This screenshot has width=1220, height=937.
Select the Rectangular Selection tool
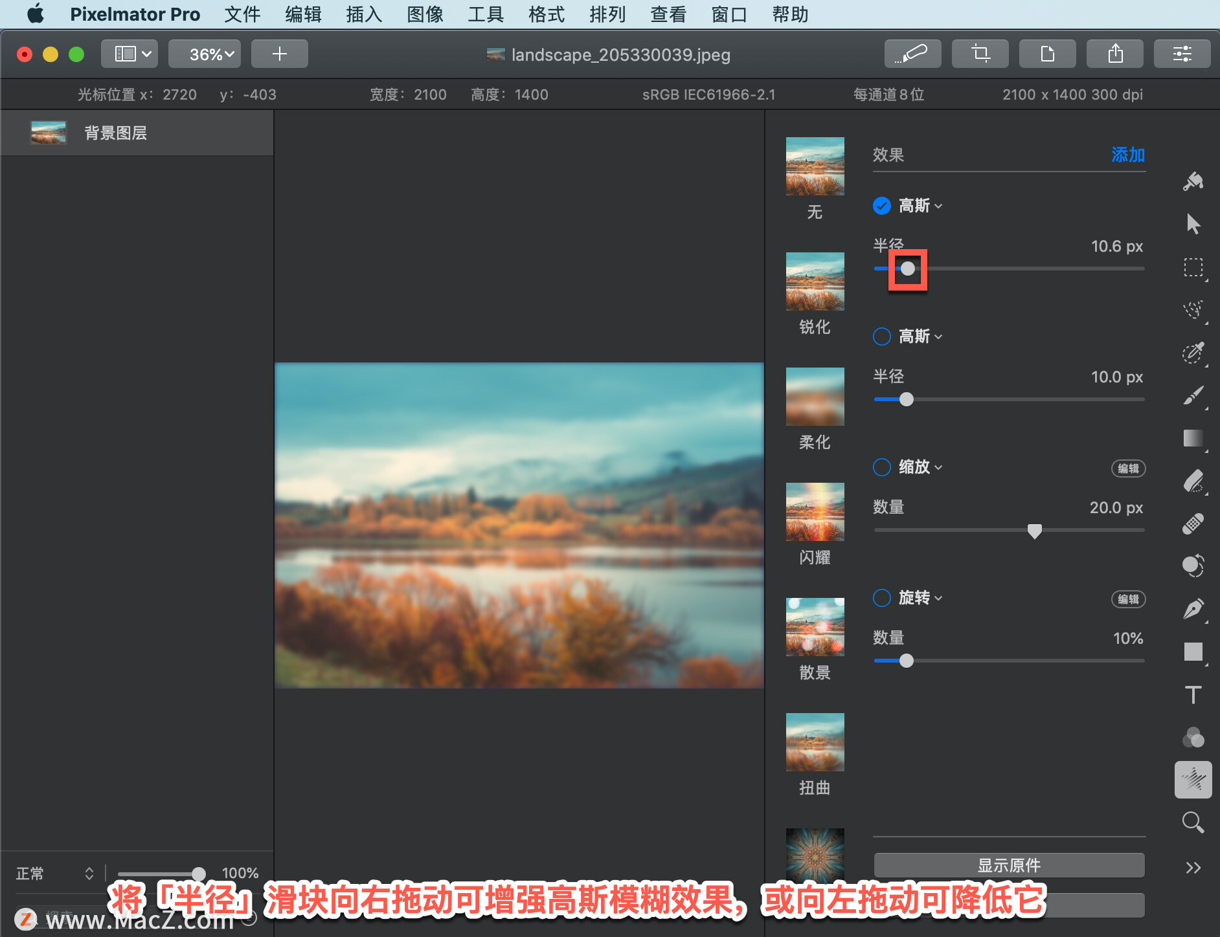pyautogui.click(x=1193, y=267)
